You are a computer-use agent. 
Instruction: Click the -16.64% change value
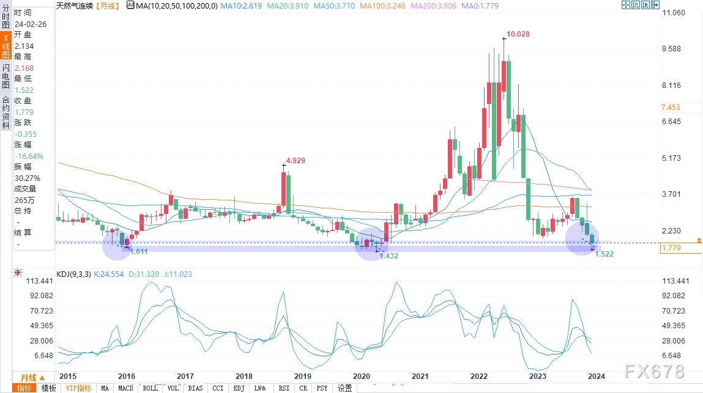tap(29, 156)
